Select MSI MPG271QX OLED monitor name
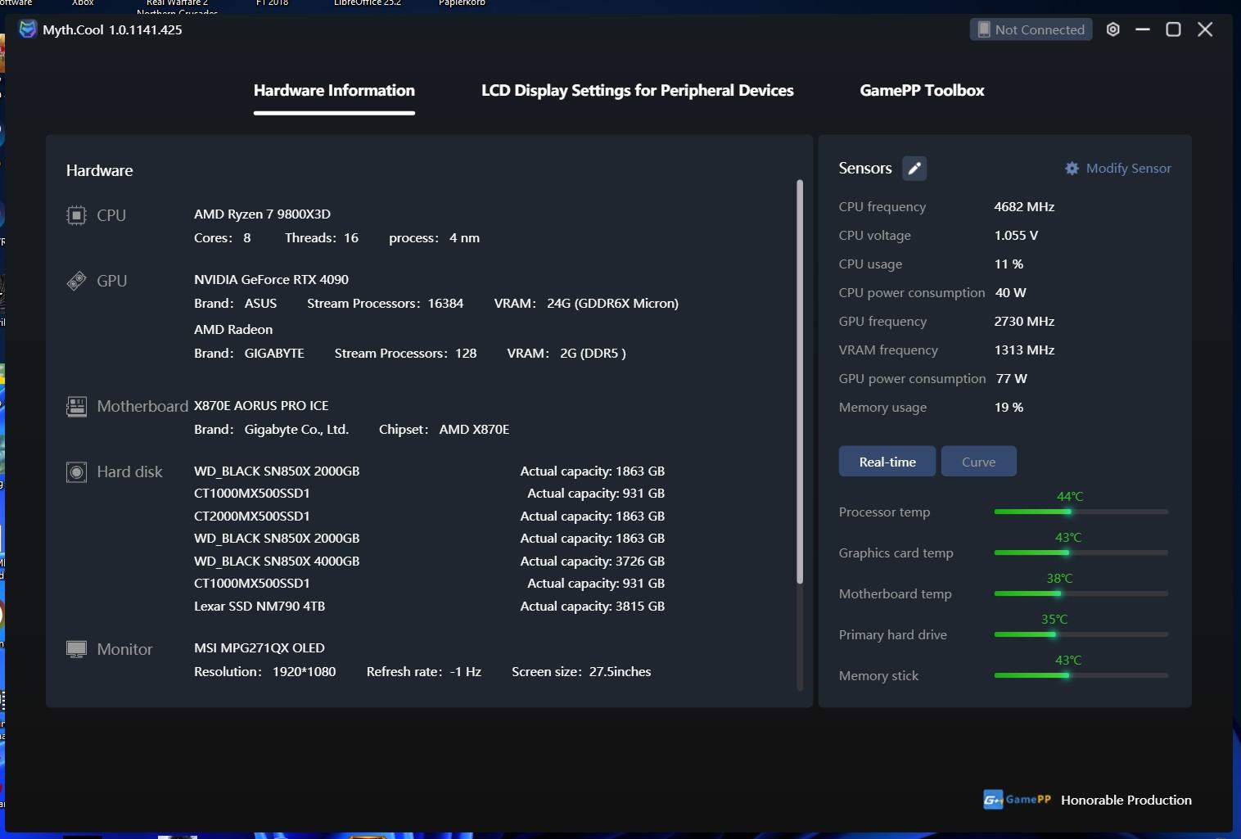 tap(259, 647)
